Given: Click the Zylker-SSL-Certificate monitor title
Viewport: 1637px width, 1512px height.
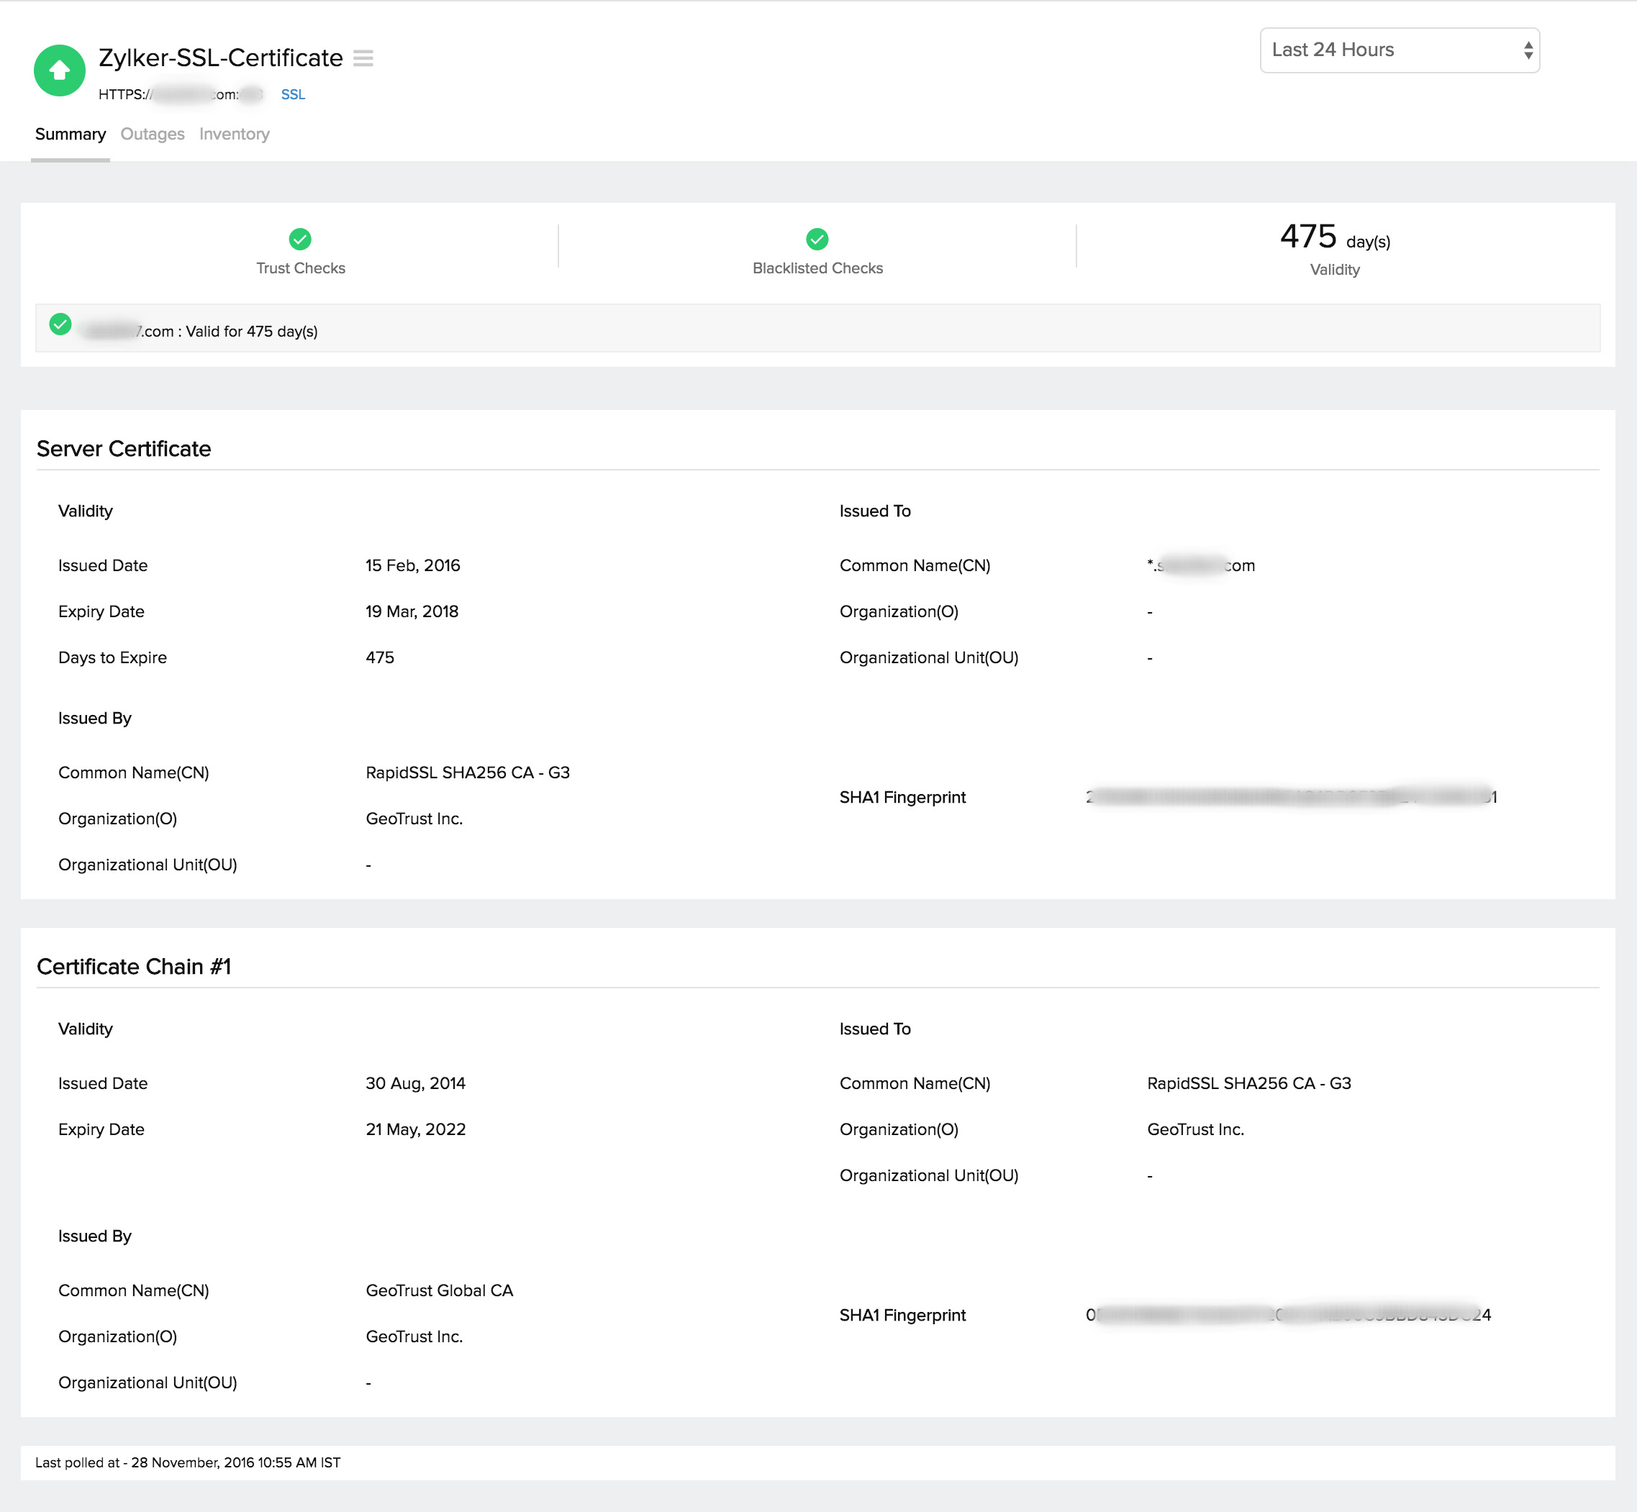Looking at the screenshot, I should pyautogui.click(x=221, y=58).
